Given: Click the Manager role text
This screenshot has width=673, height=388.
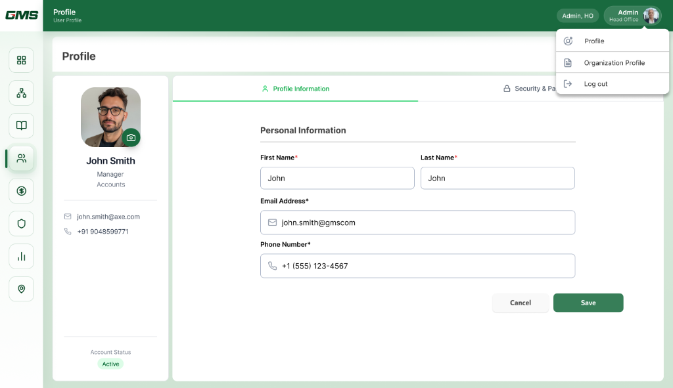Looking at the screenshot, I should pos(110,174).
